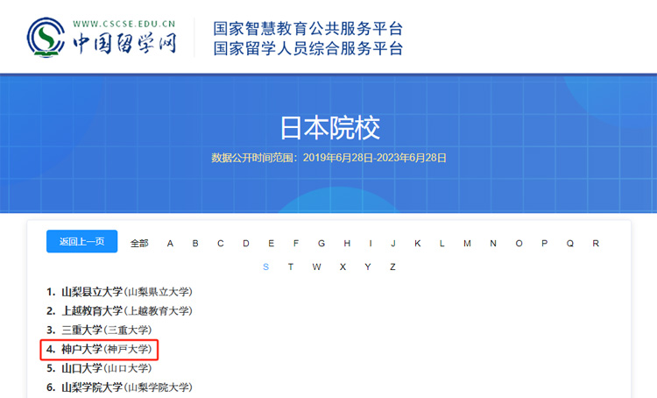Click the 中国留学网 logo

(x=102, y=38)
